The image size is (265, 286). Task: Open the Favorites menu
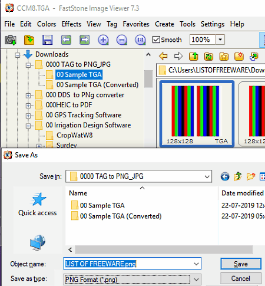point(136,24)
